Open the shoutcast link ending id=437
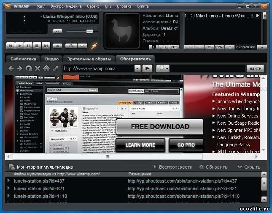This screenshot has width=272, height=213. (x=182, y=181)
